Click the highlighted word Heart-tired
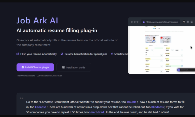 tap(97, 112)
